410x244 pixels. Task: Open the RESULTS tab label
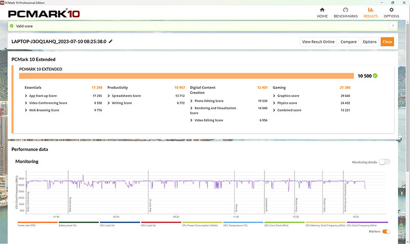[x=371, y=16]
